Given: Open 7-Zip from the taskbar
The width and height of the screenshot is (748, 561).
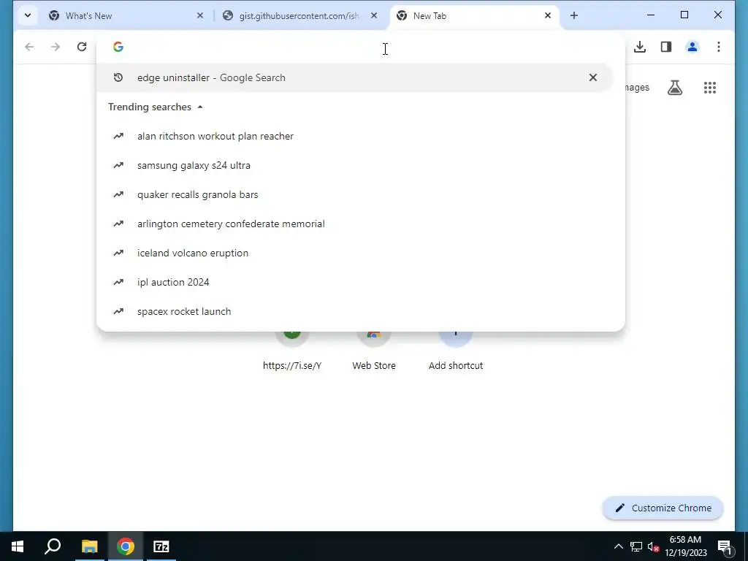Looking at the screenshot, I should click(161, 546).
